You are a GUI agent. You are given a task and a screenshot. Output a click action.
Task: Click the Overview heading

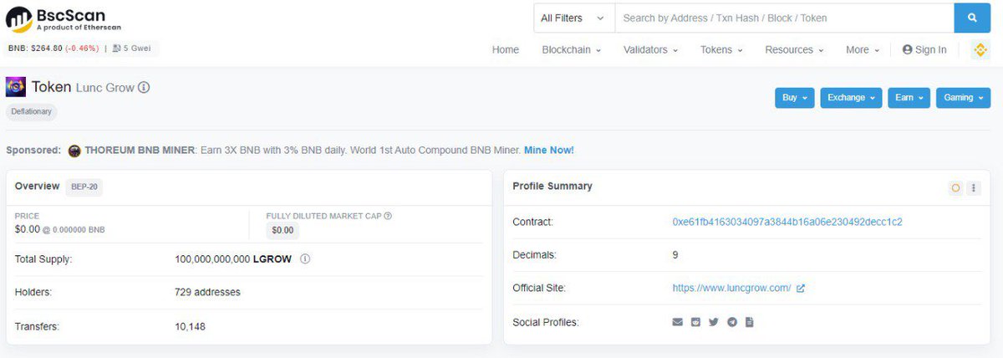(37, 187)
